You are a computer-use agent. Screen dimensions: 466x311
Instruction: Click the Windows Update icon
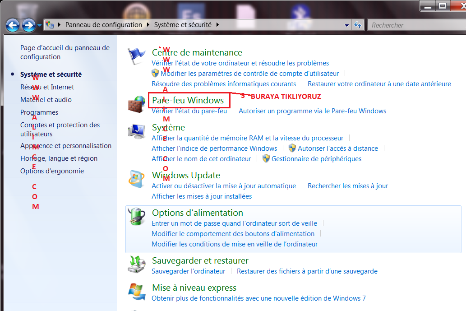pos(136,179)
